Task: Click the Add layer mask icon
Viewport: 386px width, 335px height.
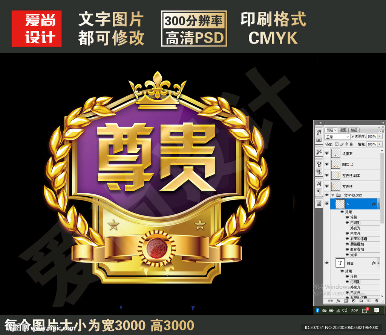Action: pos(346,301)
